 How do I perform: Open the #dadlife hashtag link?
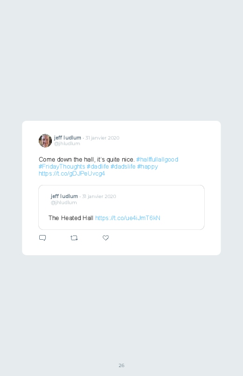(x=98, y=166)
